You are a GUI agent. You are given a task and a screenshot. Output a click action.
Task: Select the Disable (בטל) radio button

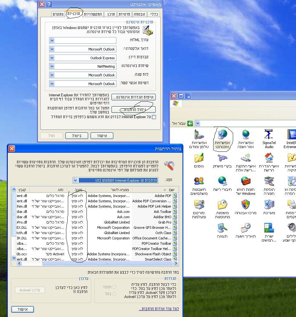tap(114, 294)
